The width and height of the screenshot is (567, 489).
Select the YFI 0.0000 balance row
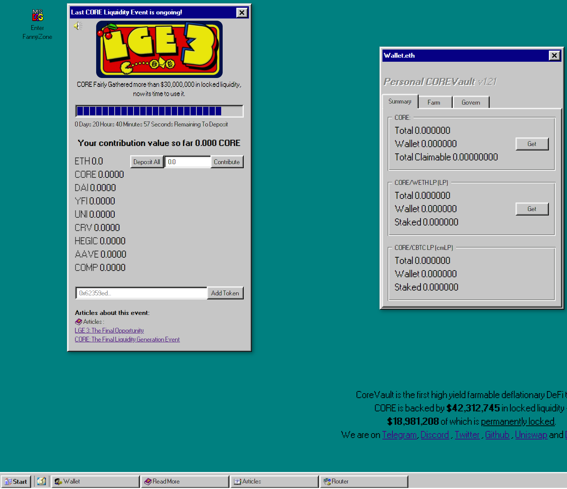(x=95, y=201)
